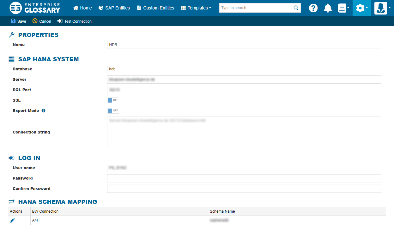Click the Save disk icon
This screenshot has height=237, width=394.
click(x=13, y=21)
